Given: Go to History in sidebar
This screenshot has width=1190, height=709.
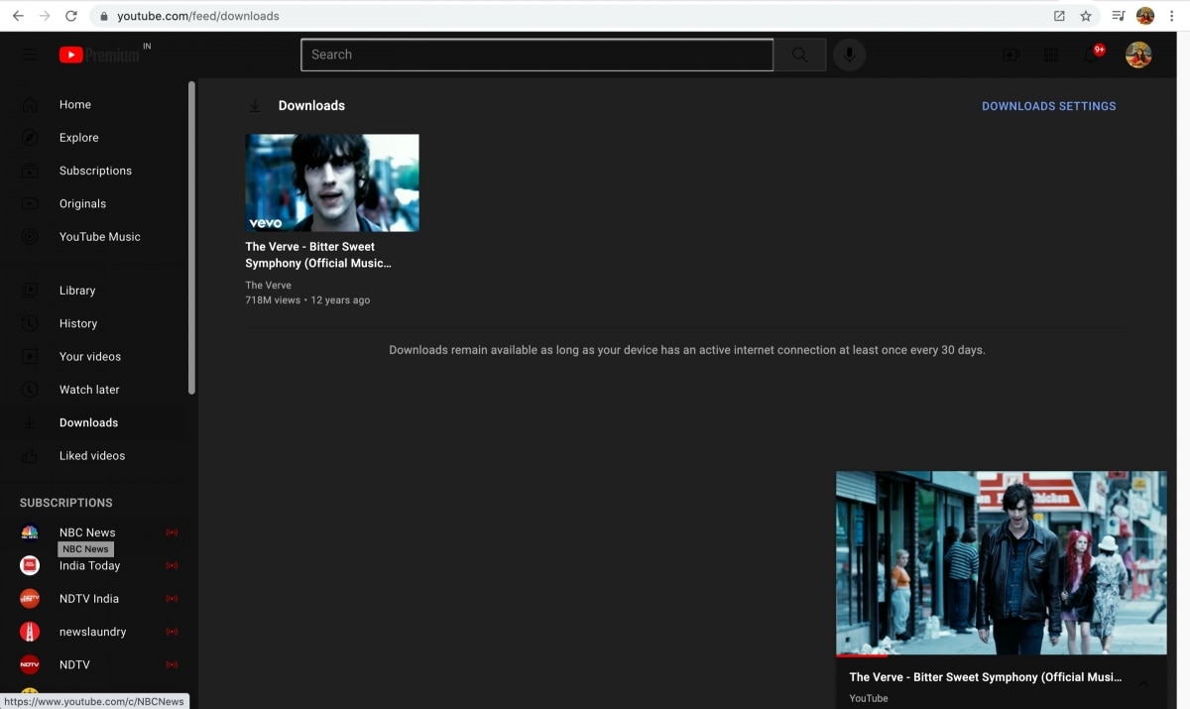Looking at the screenshot, I should point(77,323).
